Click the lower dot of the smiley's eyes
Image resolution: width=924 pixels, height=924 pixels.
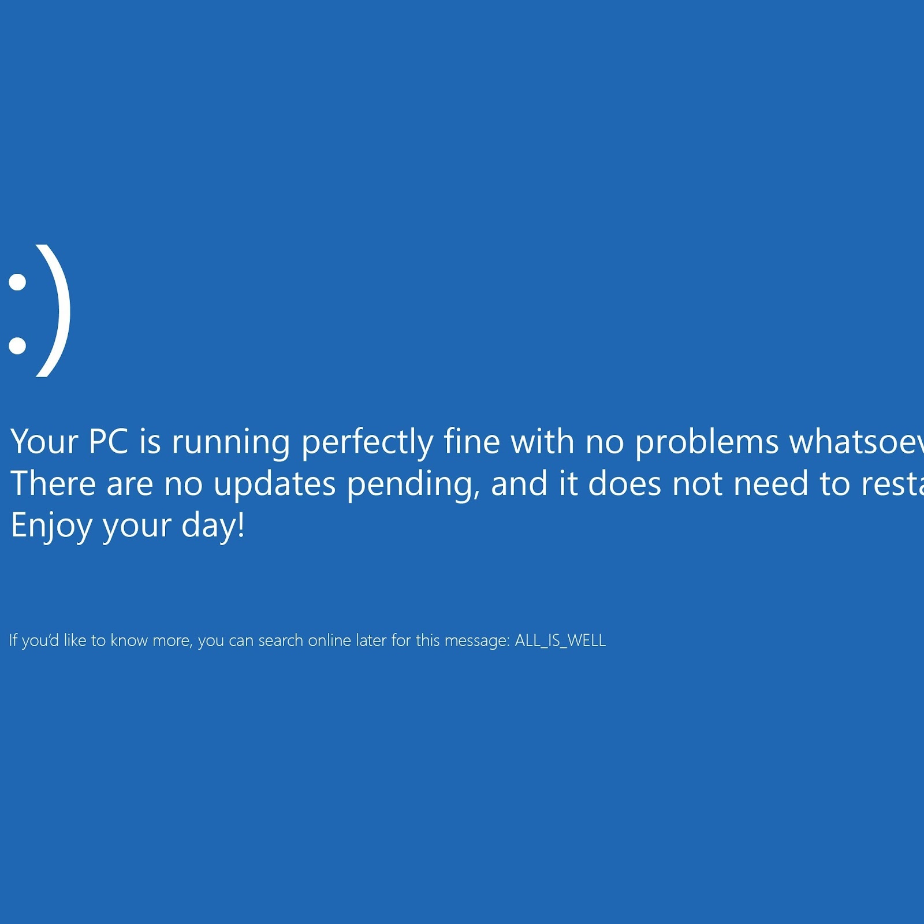tap(17, 345)
